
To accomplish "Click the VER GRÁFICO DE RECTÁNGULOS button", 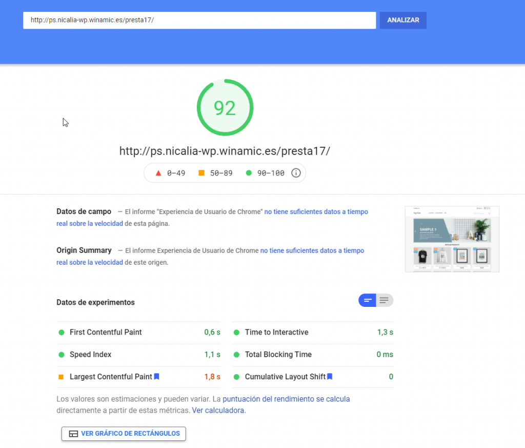I will tap(124, 434).
